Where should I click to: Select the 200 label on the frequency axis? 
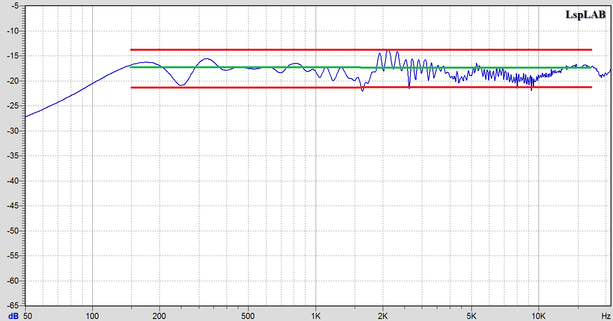pos(159,315)
